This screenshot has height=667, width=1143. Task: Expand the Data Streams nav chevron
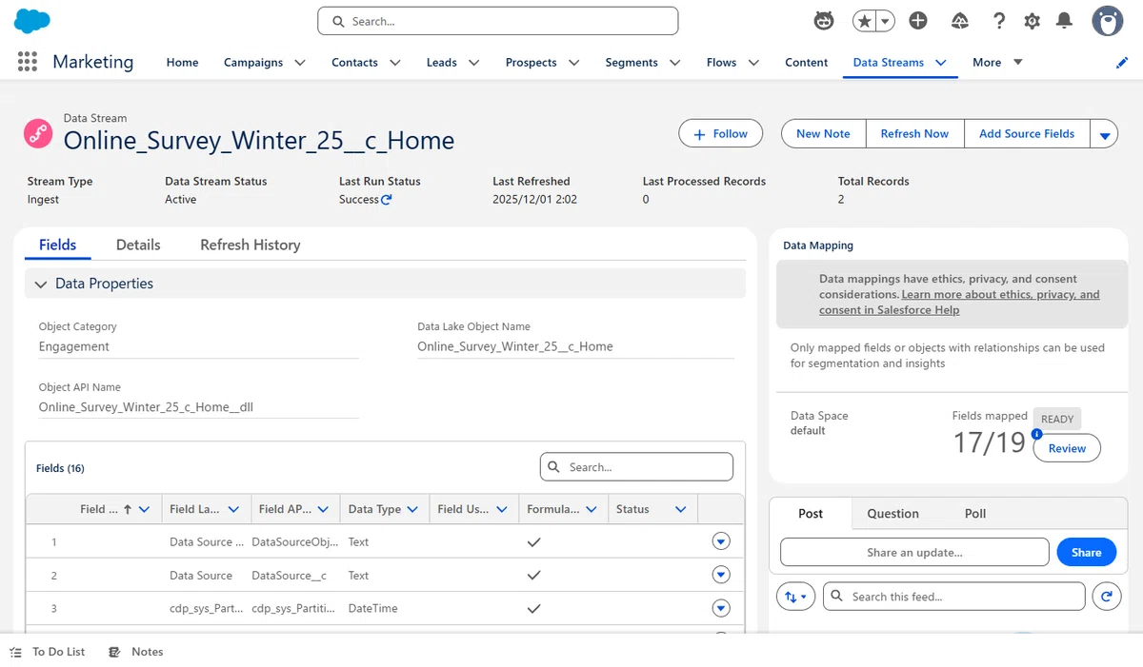(x=940, y=63)
